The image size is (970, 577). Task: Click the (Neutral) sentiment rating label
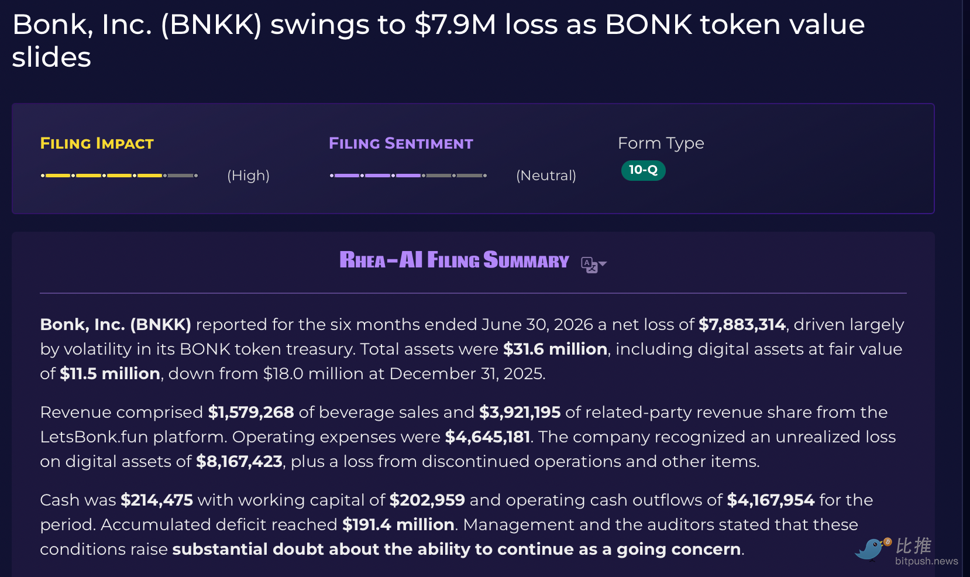coord(546,176)
